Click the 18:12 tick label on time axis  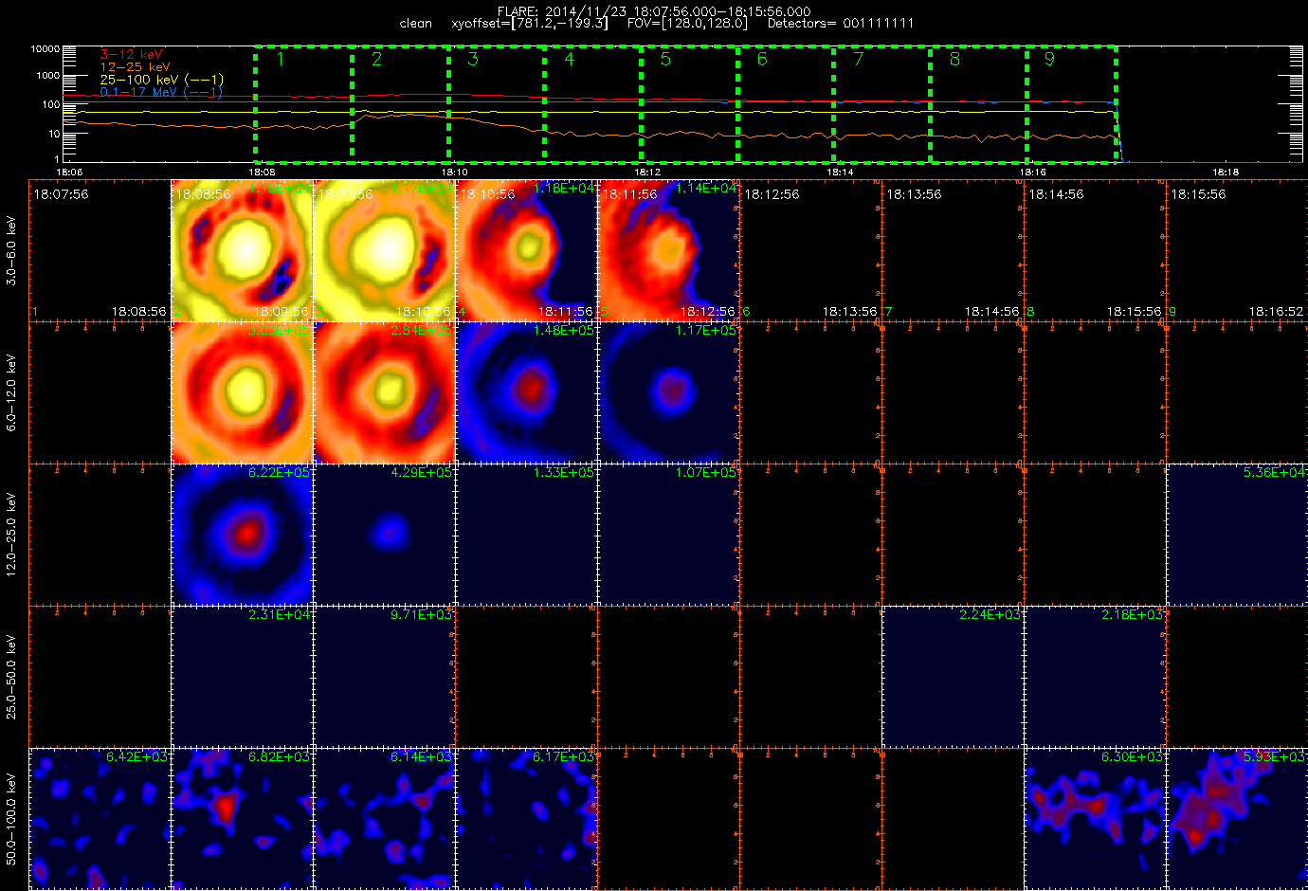click(x=647, y=173)
